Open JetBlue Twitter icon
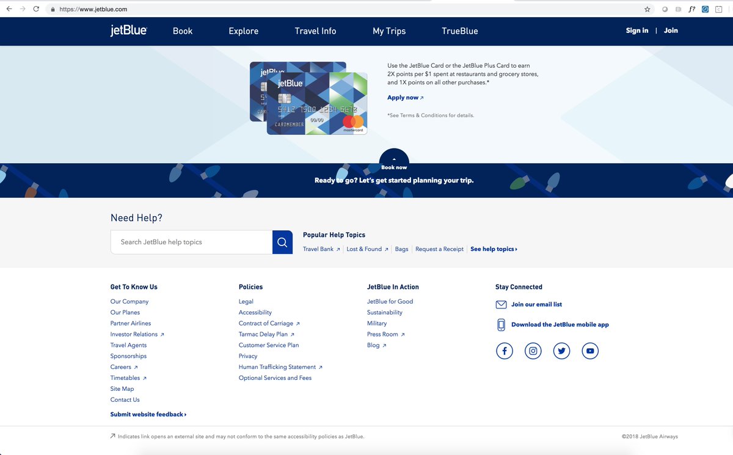Screen dimensions: 733x455 561,351
